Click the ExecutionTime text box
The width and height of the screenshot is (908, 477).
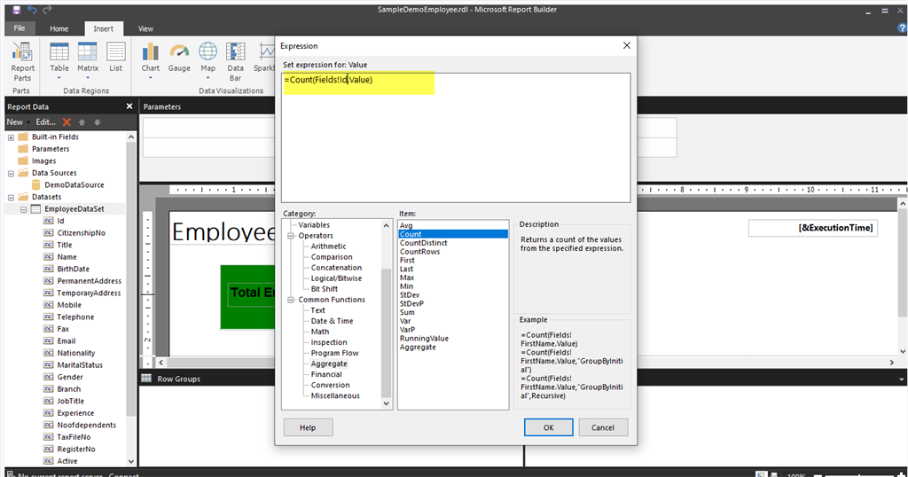(812, 228)
